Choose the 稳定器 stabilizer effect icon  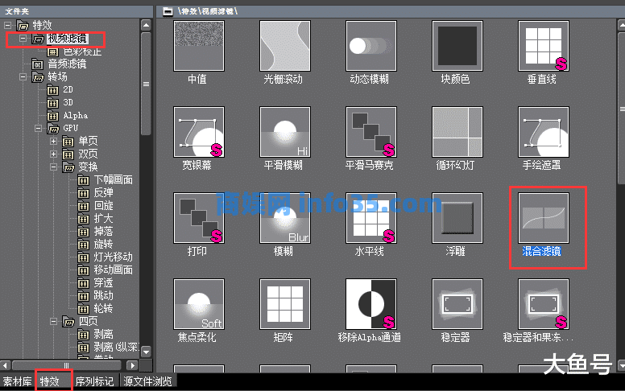coord(457,304)
